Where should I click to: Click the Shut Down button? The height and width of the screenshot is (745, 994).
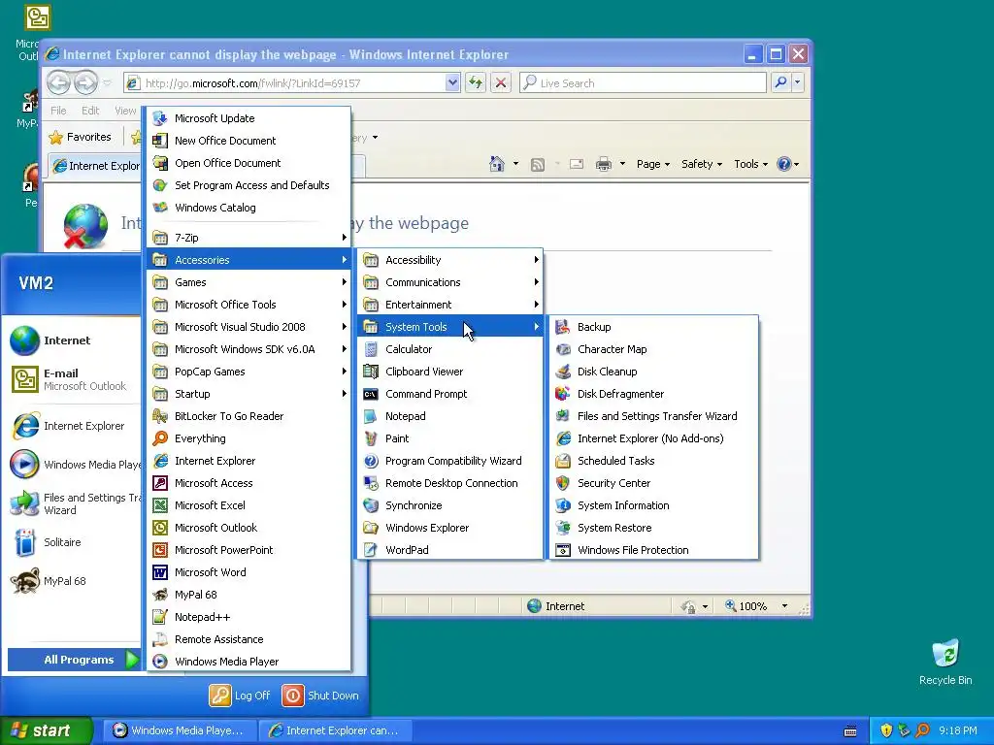320,695
